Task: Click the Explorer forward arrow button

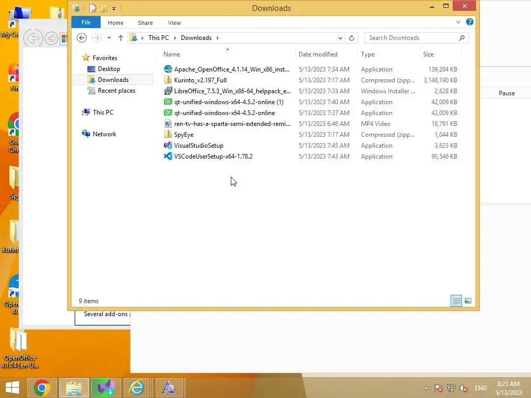Action: [96, 37]
